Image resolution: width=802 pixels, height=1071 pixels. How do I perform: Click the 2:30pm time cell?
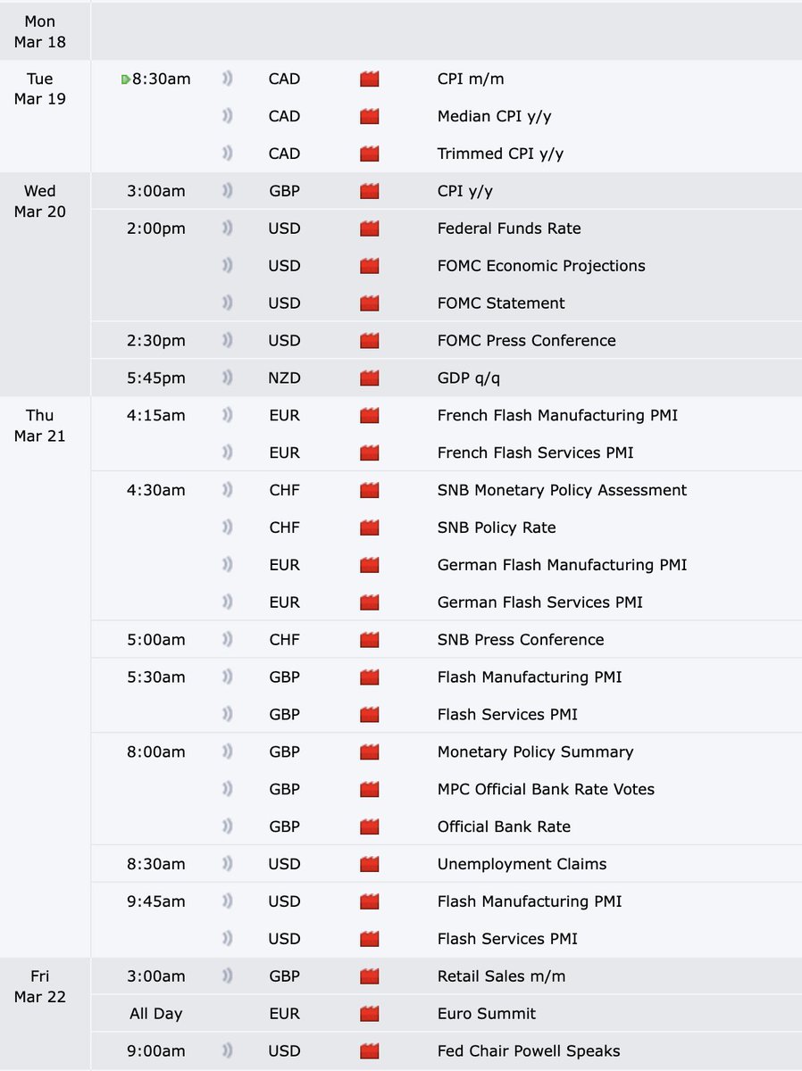[155, 341]
